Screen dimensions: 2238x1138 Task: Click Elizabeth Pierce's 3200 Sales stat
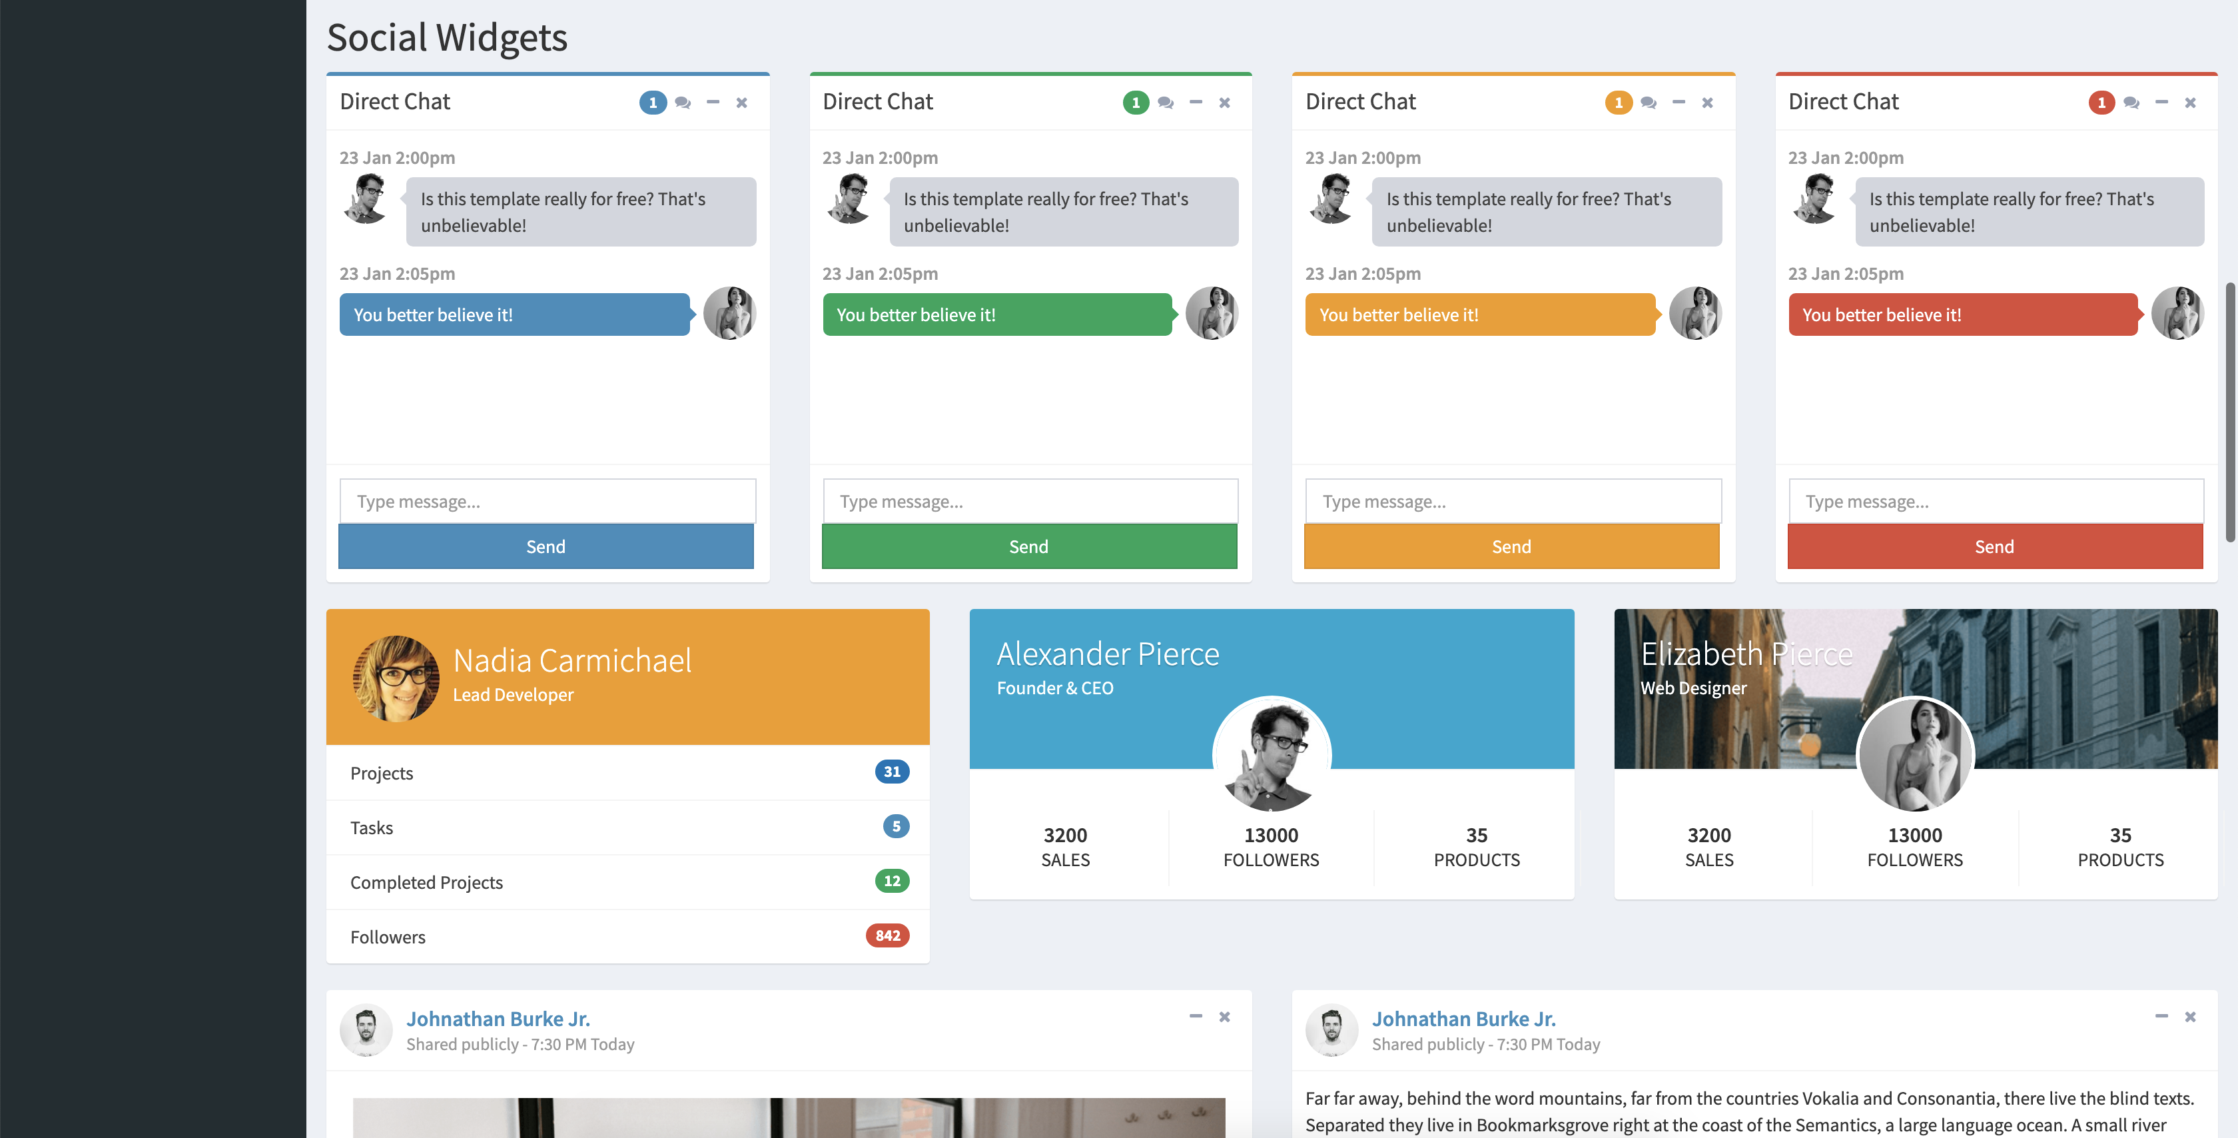pos(1710,848)
